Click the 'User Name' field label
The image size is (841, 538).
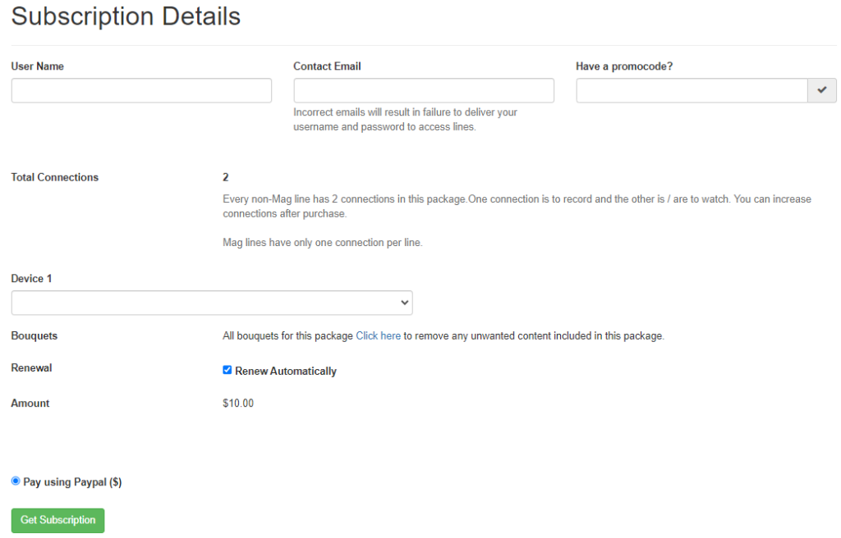click(38, 66)
